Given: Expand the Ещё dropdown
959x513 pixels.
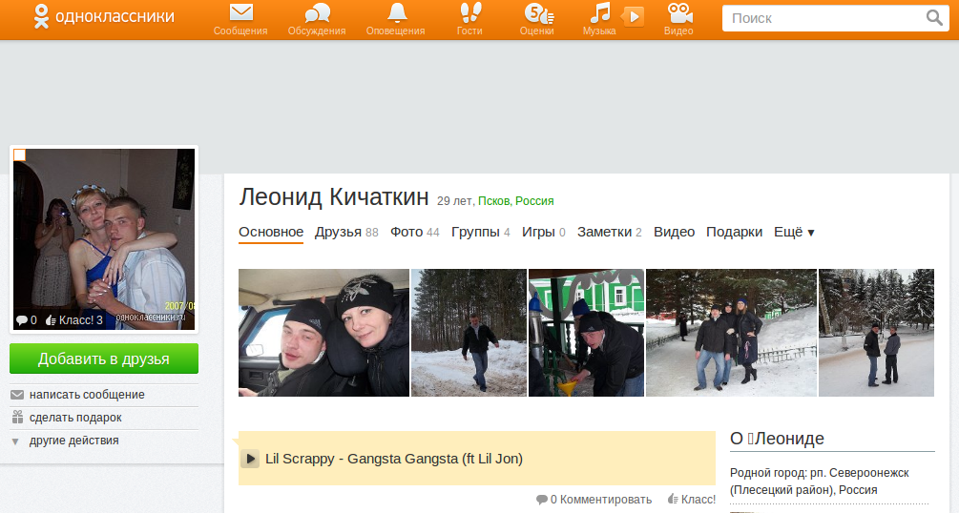Looking at the screenshot, I should [794, 232].
